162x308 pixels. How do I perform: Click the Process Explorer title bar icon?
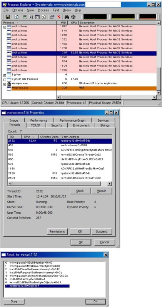coord(4,5)
